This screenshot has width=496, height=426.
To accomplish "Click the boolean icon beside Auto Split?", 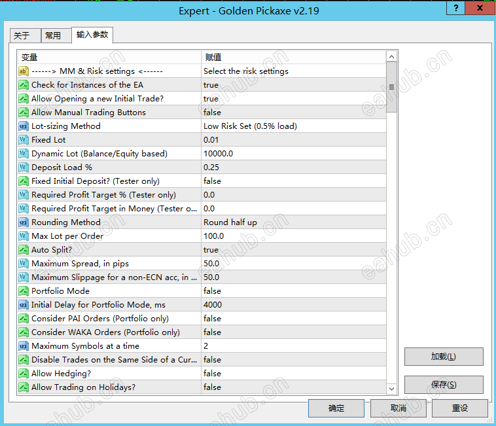I will pos(24,250).
